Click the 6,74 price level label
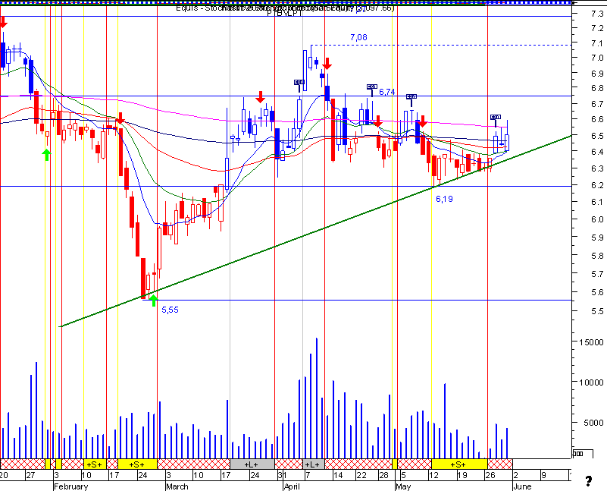The height and width of the screenshot is (491, 607). click(387, 92)
